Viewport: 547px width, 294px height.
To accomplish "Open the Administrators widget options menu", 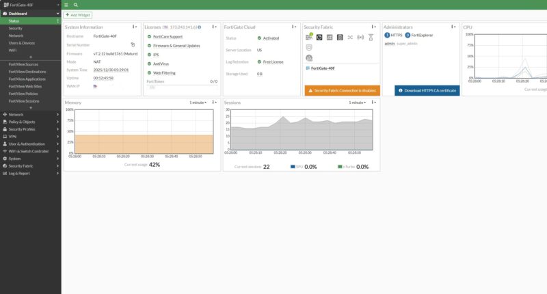I will click(453, 27).
